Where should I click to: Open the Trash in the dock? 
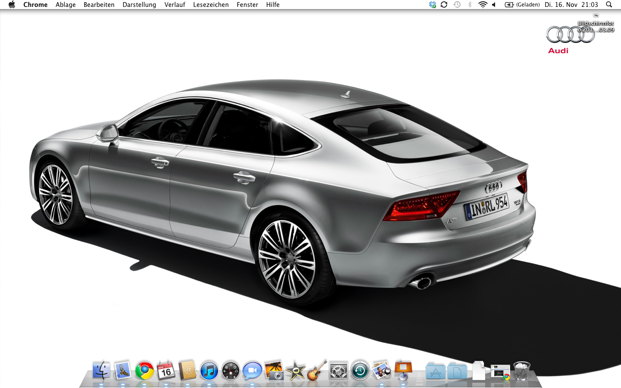click(522, 371)
